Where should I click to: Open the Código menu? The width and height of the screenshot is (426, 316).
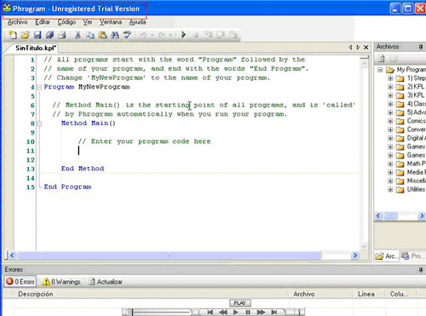(66, 22)
